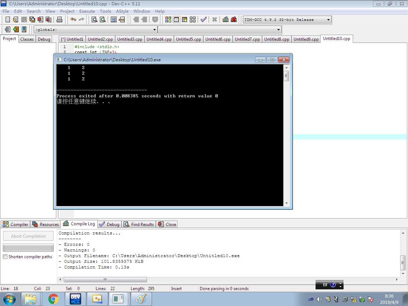This screenshot has height=306, width=408.
Task: Open Chrome from the taskbar
Action: coord(53,299)
